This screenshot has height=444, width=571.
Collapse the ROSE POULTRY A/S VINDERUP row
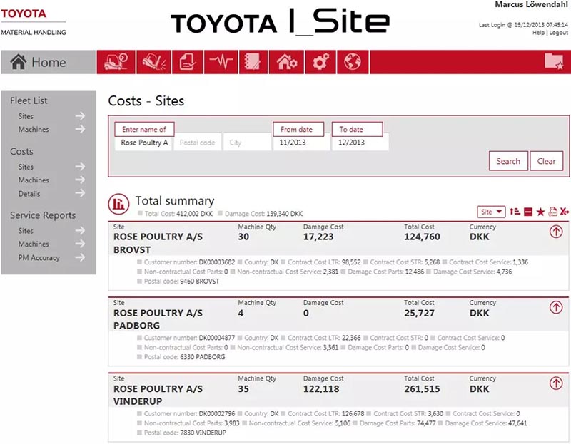(x=556, y=383)
